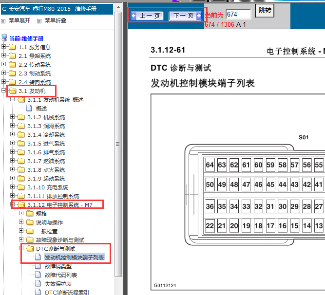Viewport: 325px width, 295px height.
Task: Click the DTC诊断与测试 open folder icon
Action: click(30, 248)
